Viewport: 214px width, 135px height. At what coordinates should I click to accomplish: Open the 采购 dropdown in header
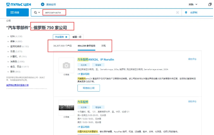tap(193, 4)
